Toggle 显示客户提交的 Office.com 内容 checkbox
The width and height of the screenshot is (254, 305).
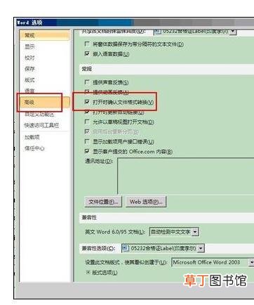coord(87,151)
